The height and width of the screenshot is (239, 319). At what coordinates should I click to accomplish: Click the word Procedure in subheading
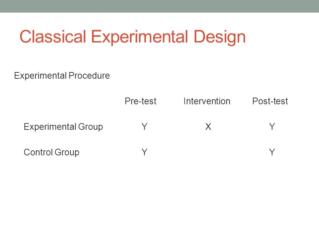(89, 75)
